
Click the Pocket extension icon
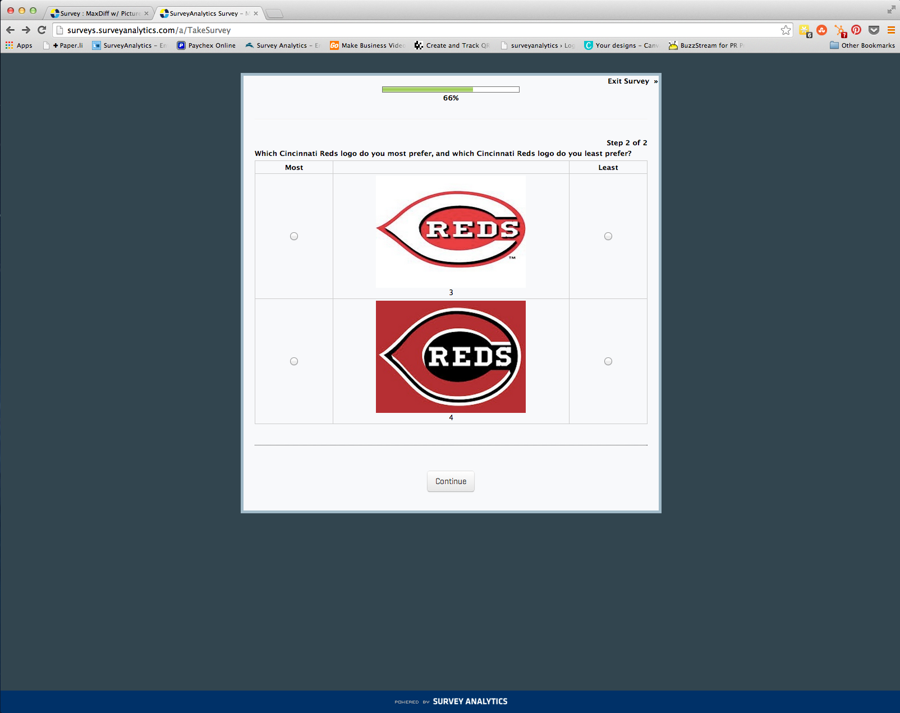tap(874, 30)
